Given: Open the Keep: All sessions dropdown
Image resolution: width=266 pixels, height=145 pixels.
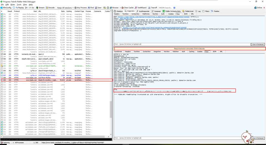Looking at the screenshot, I should (65, 8).
